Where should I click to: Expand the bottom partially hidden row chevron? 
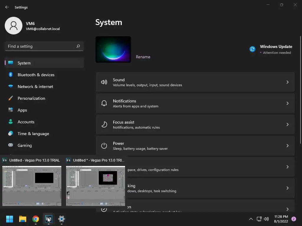(287, 209)
